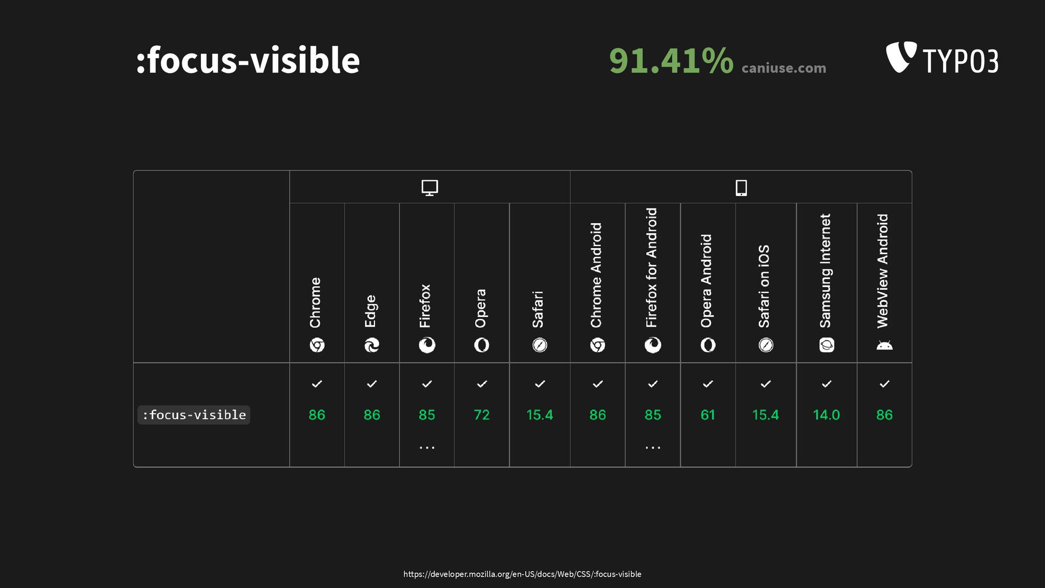Image resolution: width=1045 pixels, height=588 pixels.
Task: Click the :focus-visible code label in table
Action: point(194,415)
